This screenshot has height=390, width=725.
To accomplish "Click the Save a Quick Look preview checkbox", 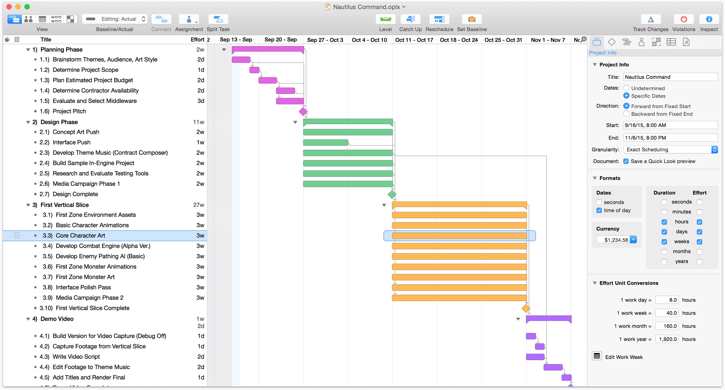I will (x=625, y=161).
